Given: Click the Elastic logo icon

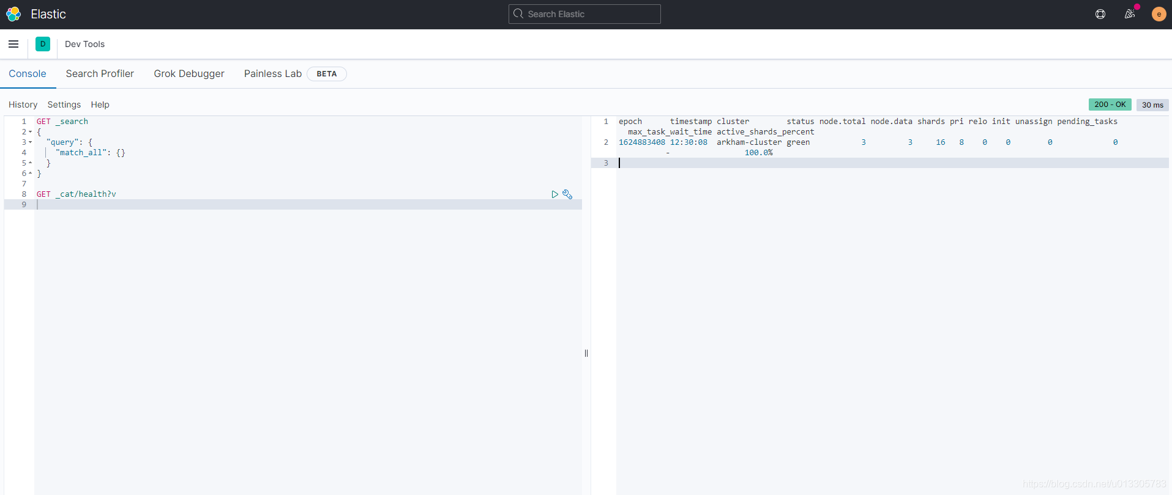Looking at the screenshot, I should pos(13,14).
